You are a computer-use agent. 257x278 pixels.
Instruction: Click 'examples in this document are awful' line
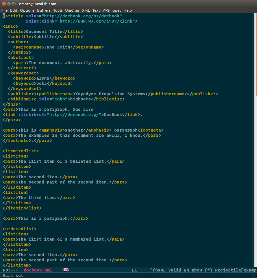[82, 135]
